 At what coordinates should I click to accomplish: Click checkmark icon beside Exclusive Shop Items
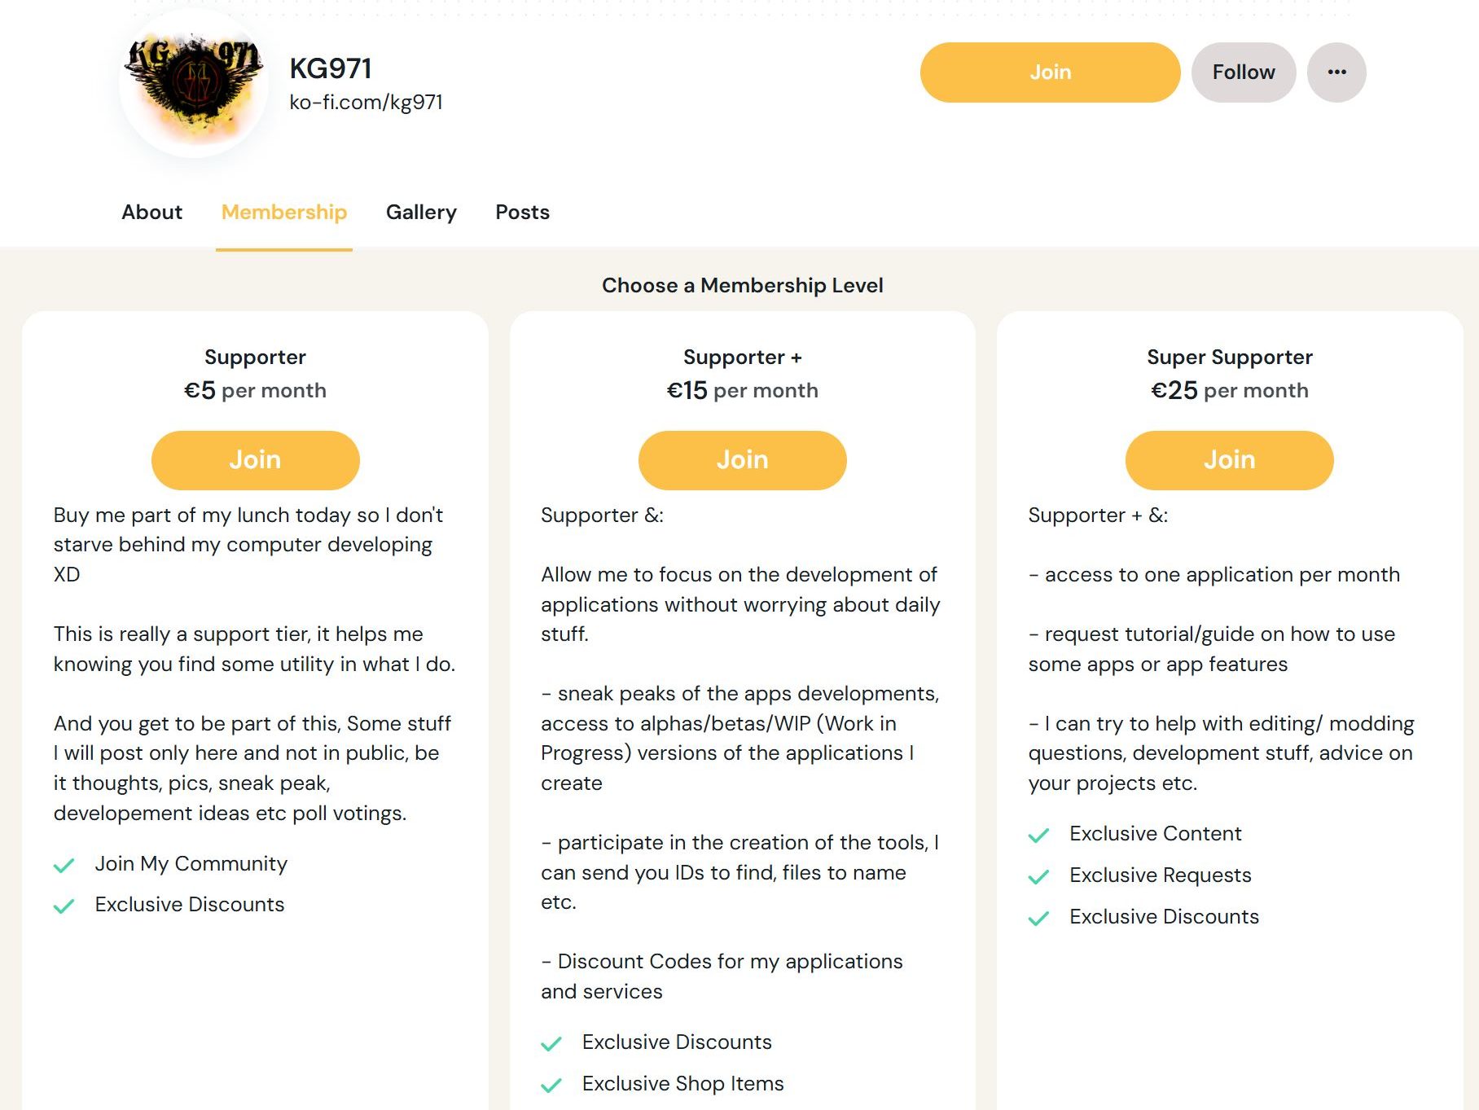[x=551, y=1085]
